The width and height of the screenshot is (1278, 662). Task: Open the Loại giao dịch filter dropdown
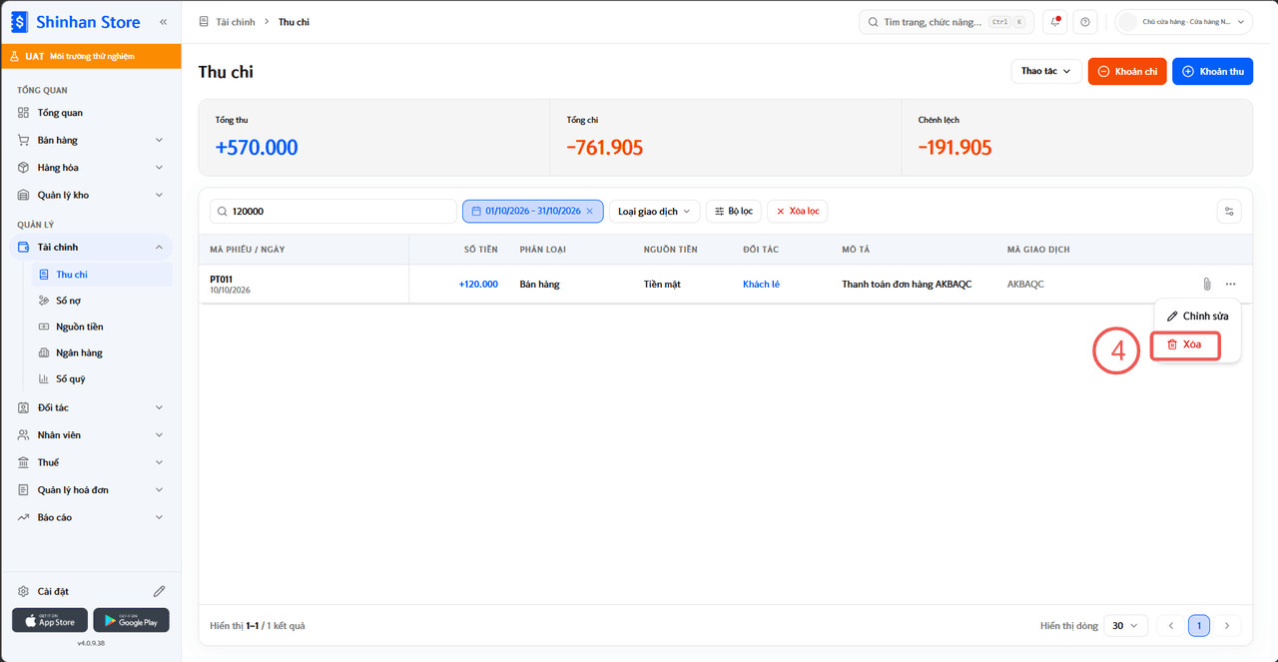655,212
